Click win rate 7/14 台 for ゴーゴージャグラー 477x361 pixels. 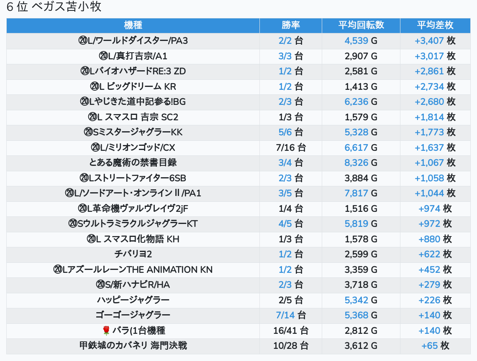pyautogui.click(x=290, y=315)
